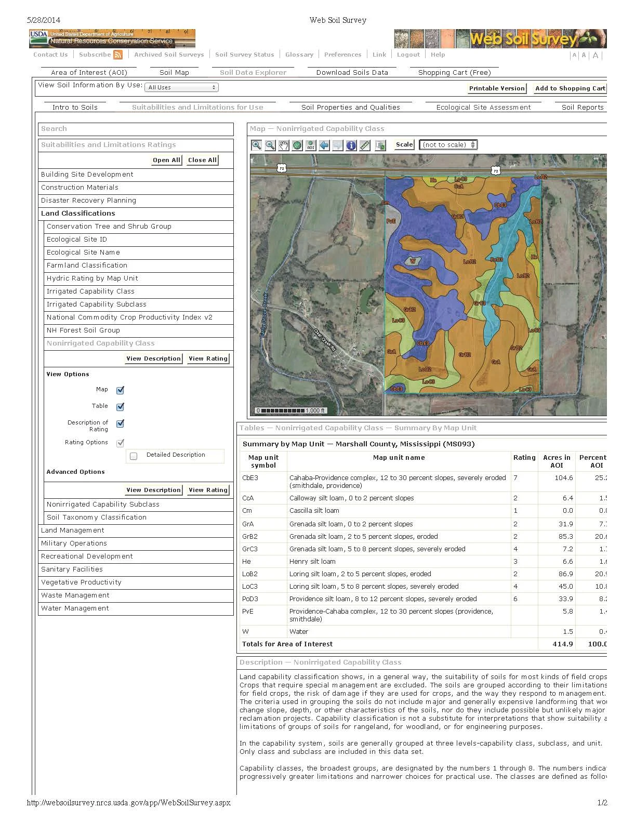
Task: Uncheck the Map view option
Action: click(120, 390)
